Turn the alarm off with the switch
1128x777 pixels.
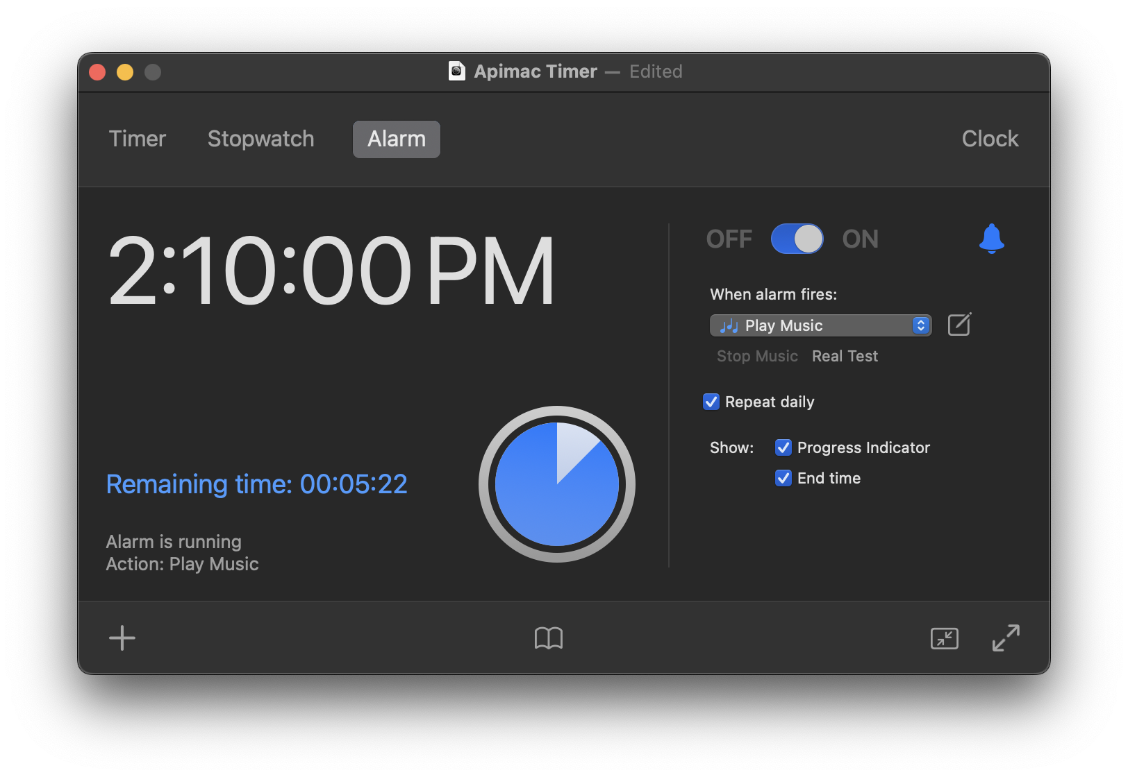click(x=797, y=239)
